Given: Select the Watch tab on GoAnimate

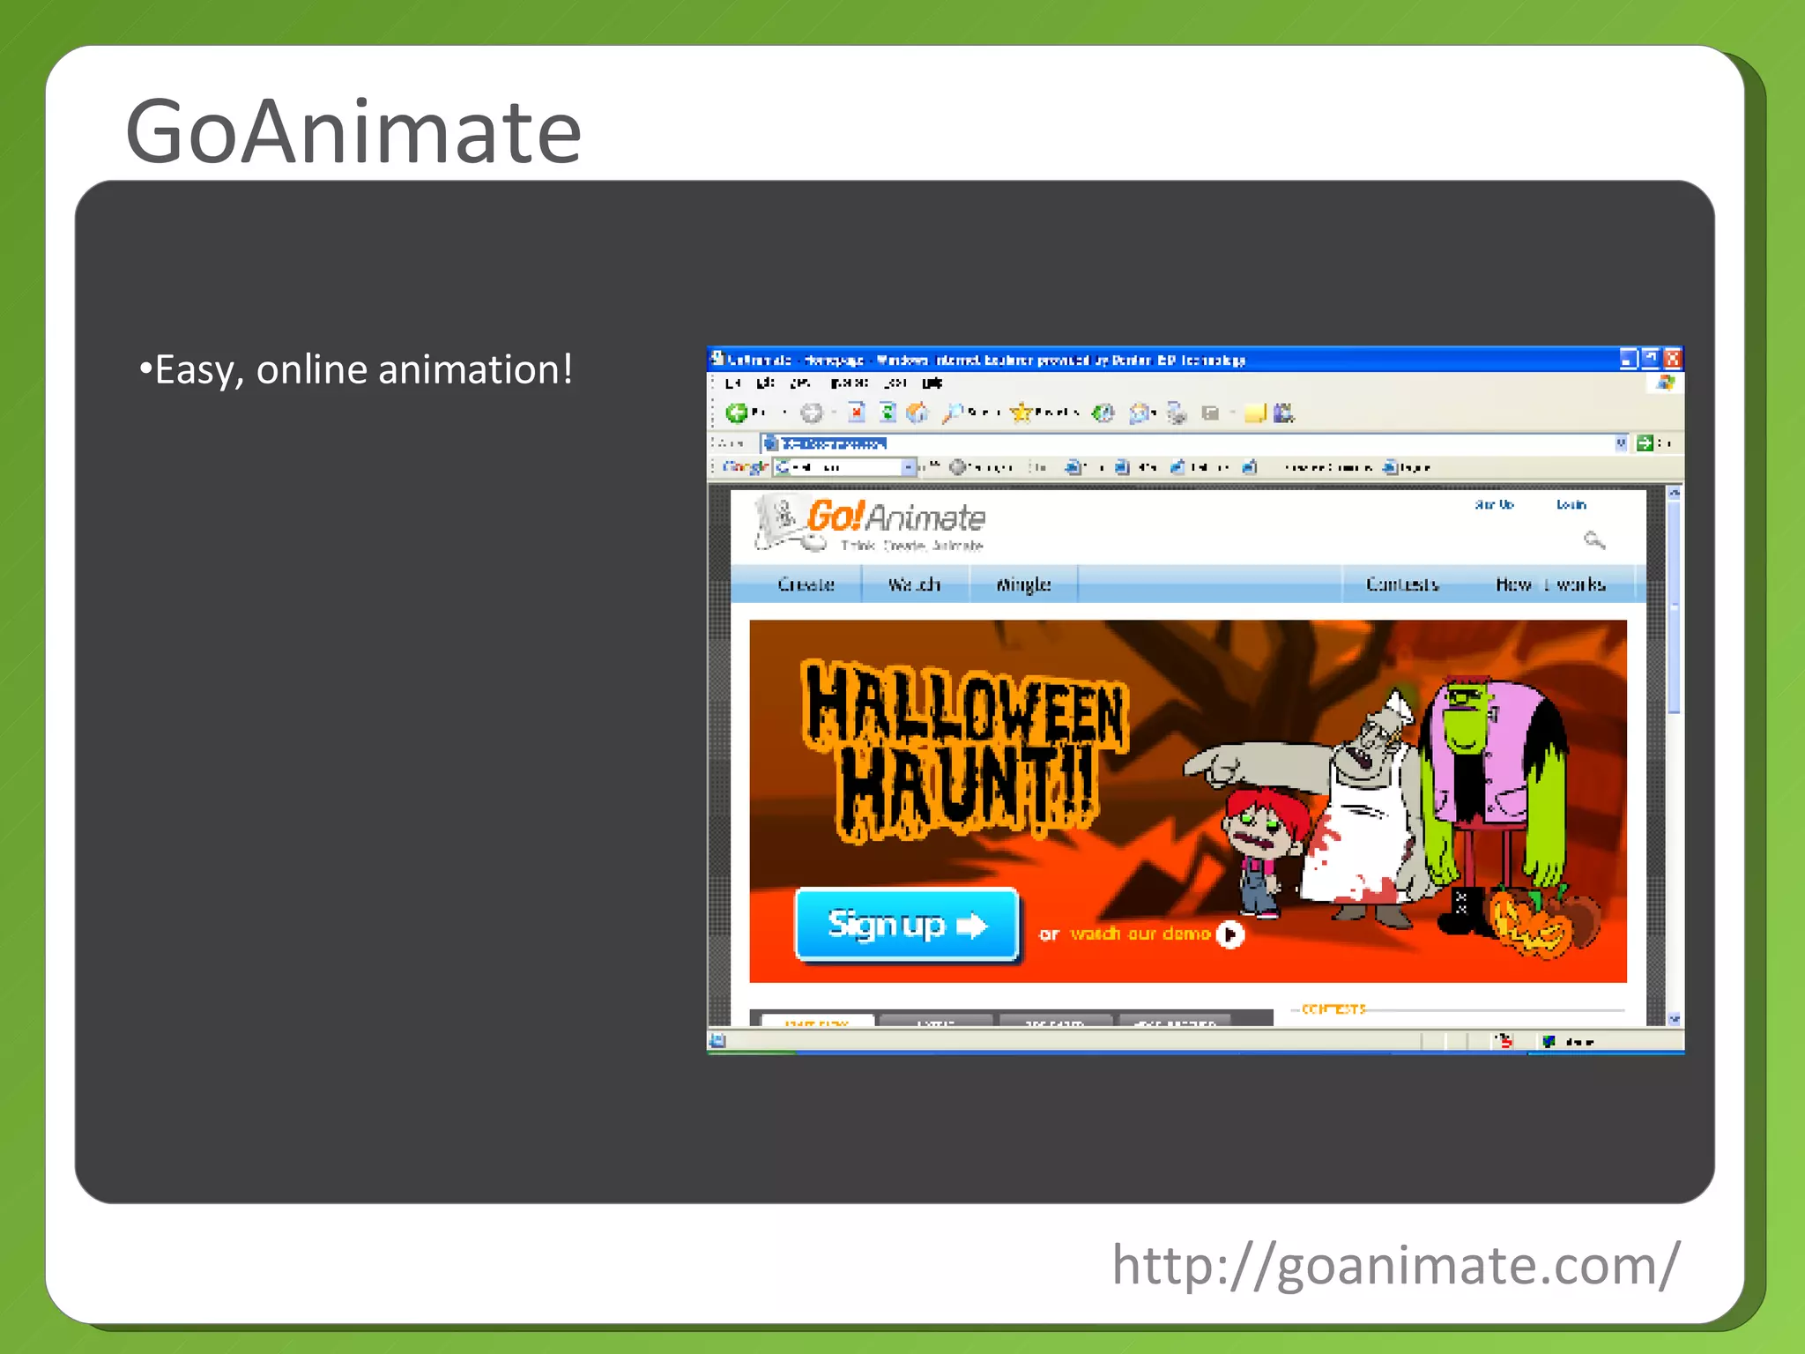Looking at the screenshot, I should click(914, 584).
